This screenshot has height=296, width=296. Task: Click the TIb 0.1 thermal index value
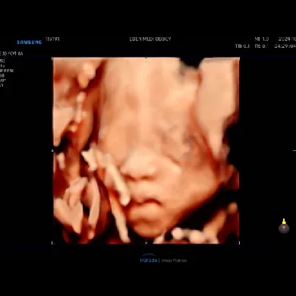[x=242, y=46]
